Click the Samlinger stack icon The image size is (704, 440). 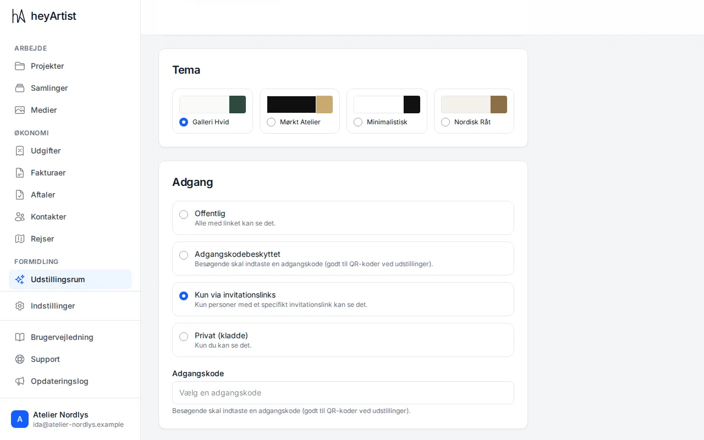point(20,88)
